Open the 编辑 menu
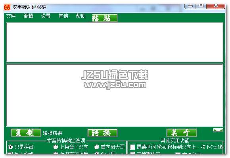Screen dimensions: 230x158 pyautogui.click(x=28, y=16)
